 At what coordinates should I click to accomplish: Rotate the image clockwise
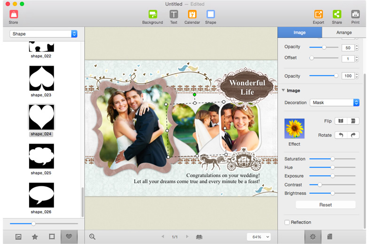(353, 135)
